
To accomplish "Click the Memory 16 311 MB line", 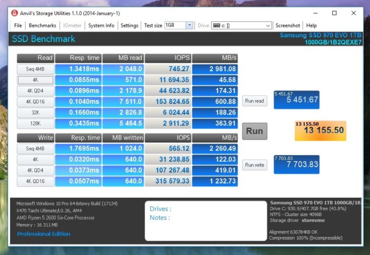I will pos(37,225).
